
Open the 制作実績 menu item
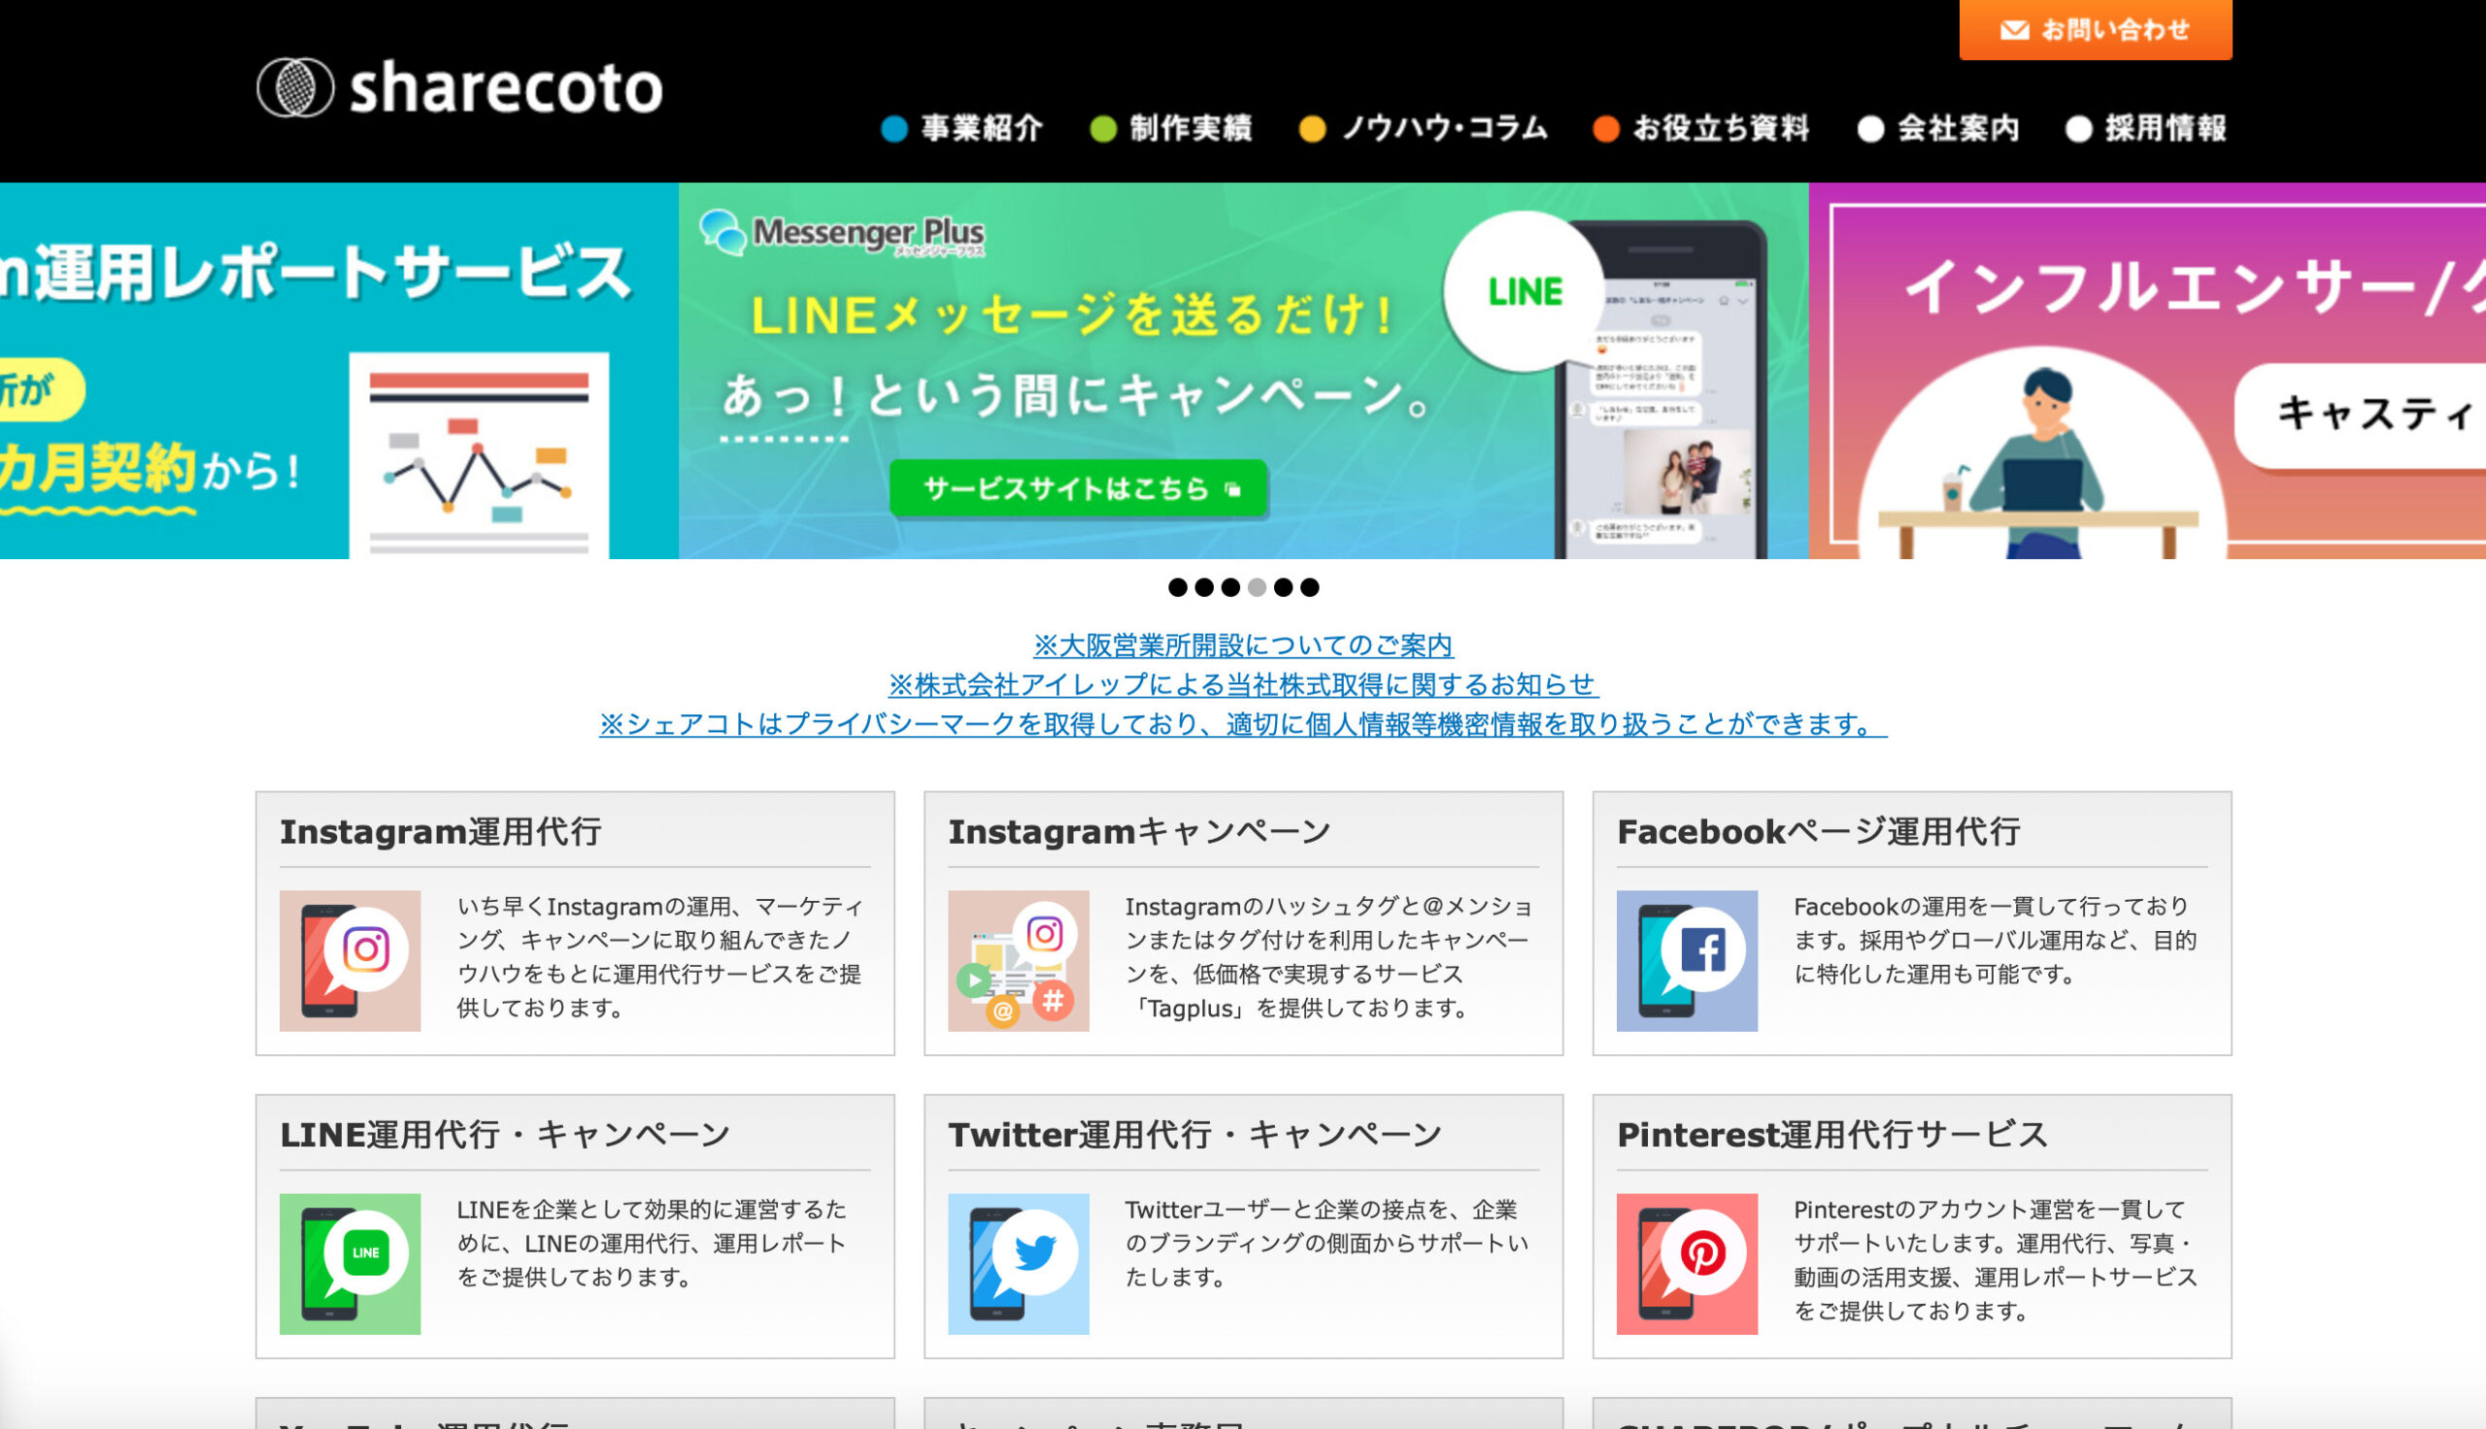tap(1171, 128)
